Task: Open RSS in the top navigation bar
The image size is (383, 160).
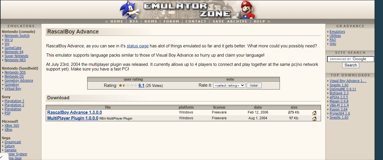Action: click(x=134, y=21)
